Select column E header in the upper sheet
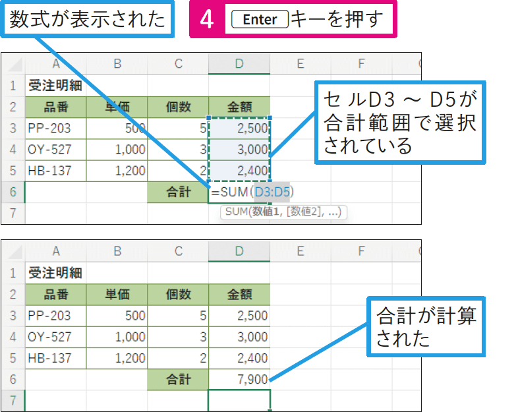The image size is (516, 412). (301, 64)
